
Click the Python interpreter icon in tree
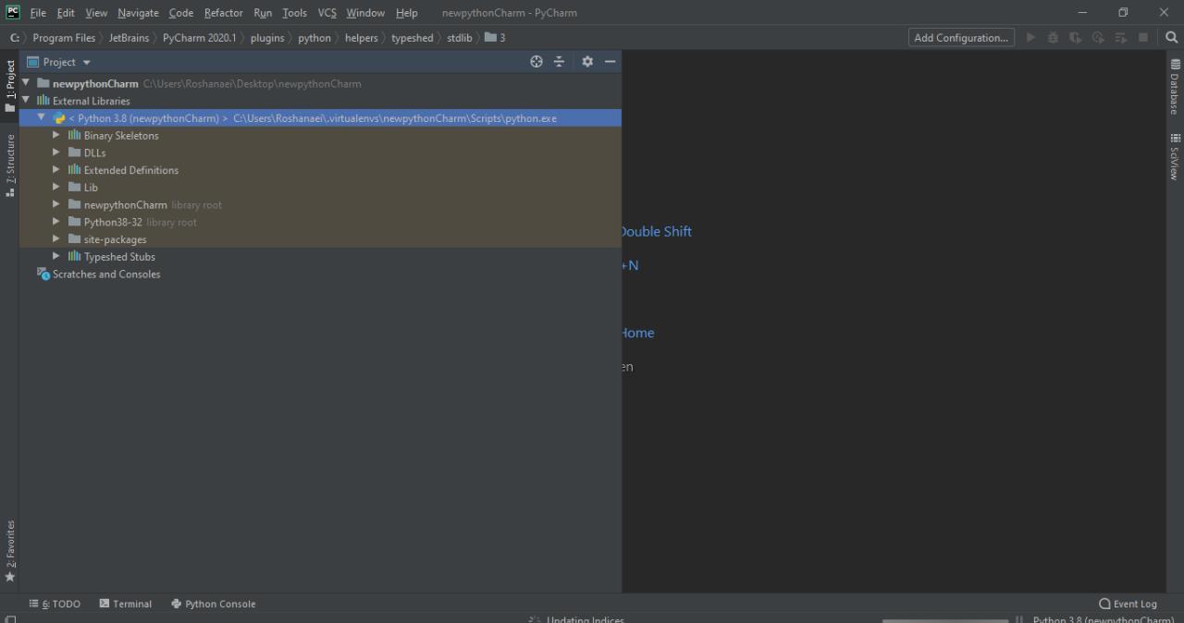pos(59,118)
